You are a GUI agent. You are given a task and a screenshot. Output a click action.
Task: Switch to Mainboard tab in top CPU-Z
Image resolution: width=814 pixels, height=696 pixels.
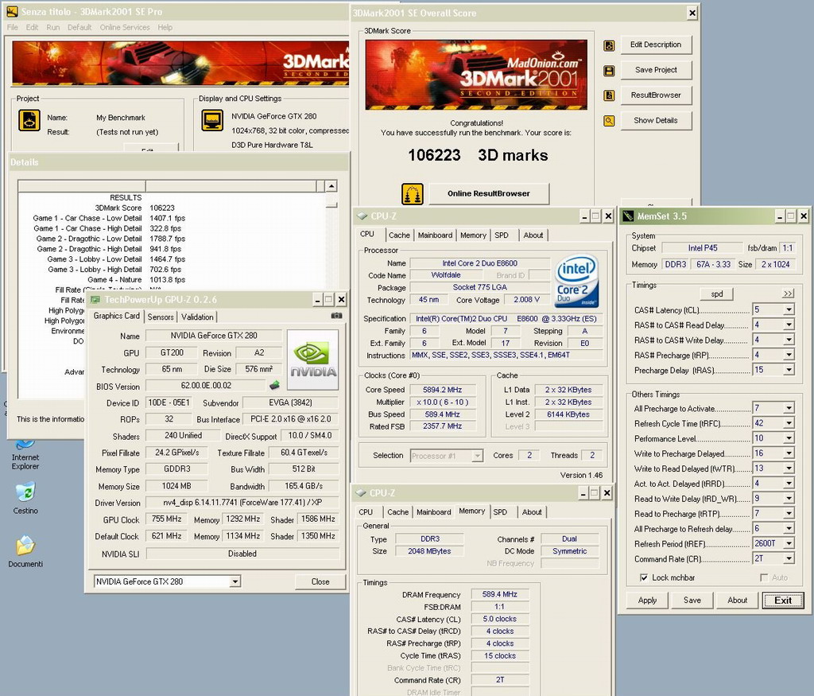coord(435,235)
